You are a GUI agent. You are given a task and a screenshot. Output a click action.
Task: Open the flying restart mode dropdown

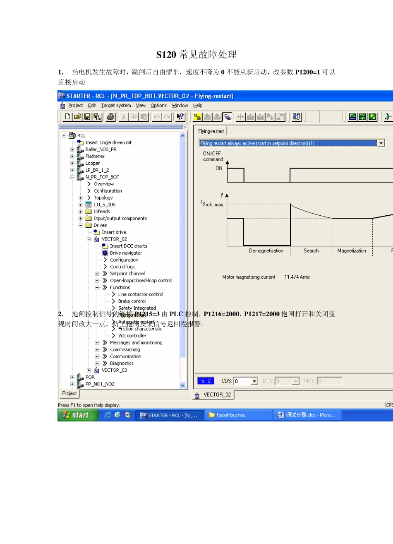coord(381,143)
